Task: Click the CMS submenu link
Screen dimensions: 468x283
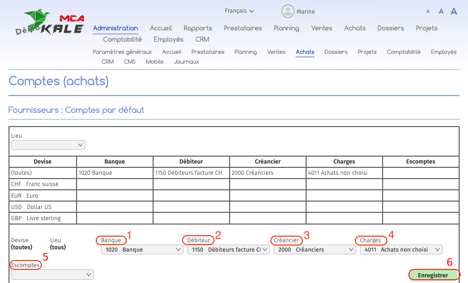Action: pyautogui.click(x=130, y=62)
